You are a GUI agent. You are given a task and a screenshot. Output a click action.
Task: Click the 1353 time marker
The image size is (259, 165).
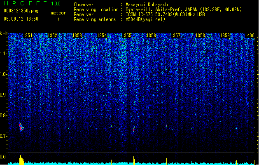click(77, 35)
